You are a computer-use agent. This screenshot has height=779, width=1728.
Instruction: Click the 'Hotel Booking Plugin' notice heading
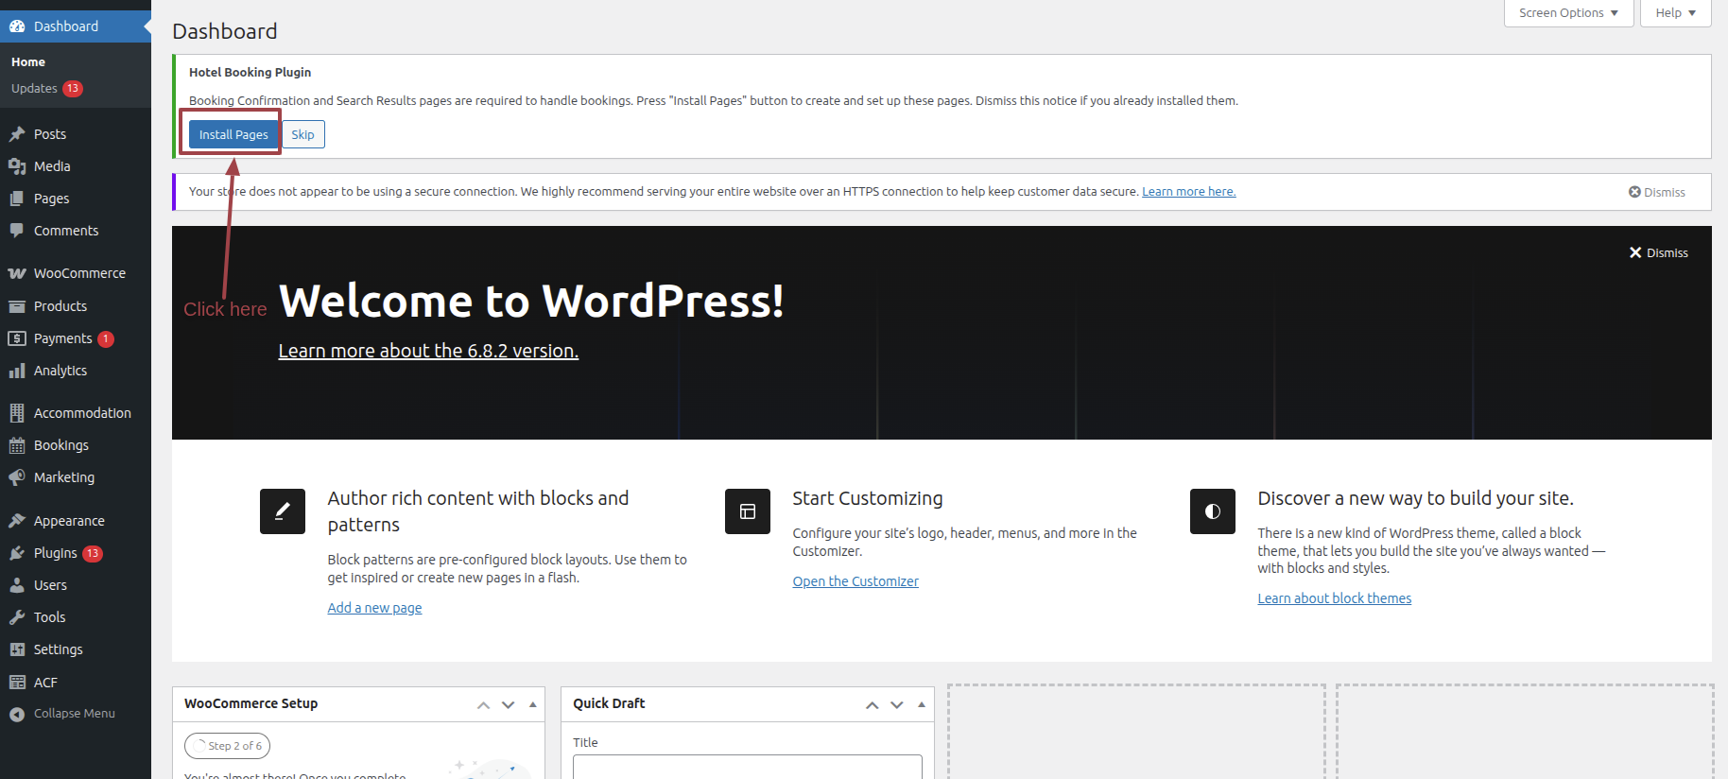tap(250, 72)
